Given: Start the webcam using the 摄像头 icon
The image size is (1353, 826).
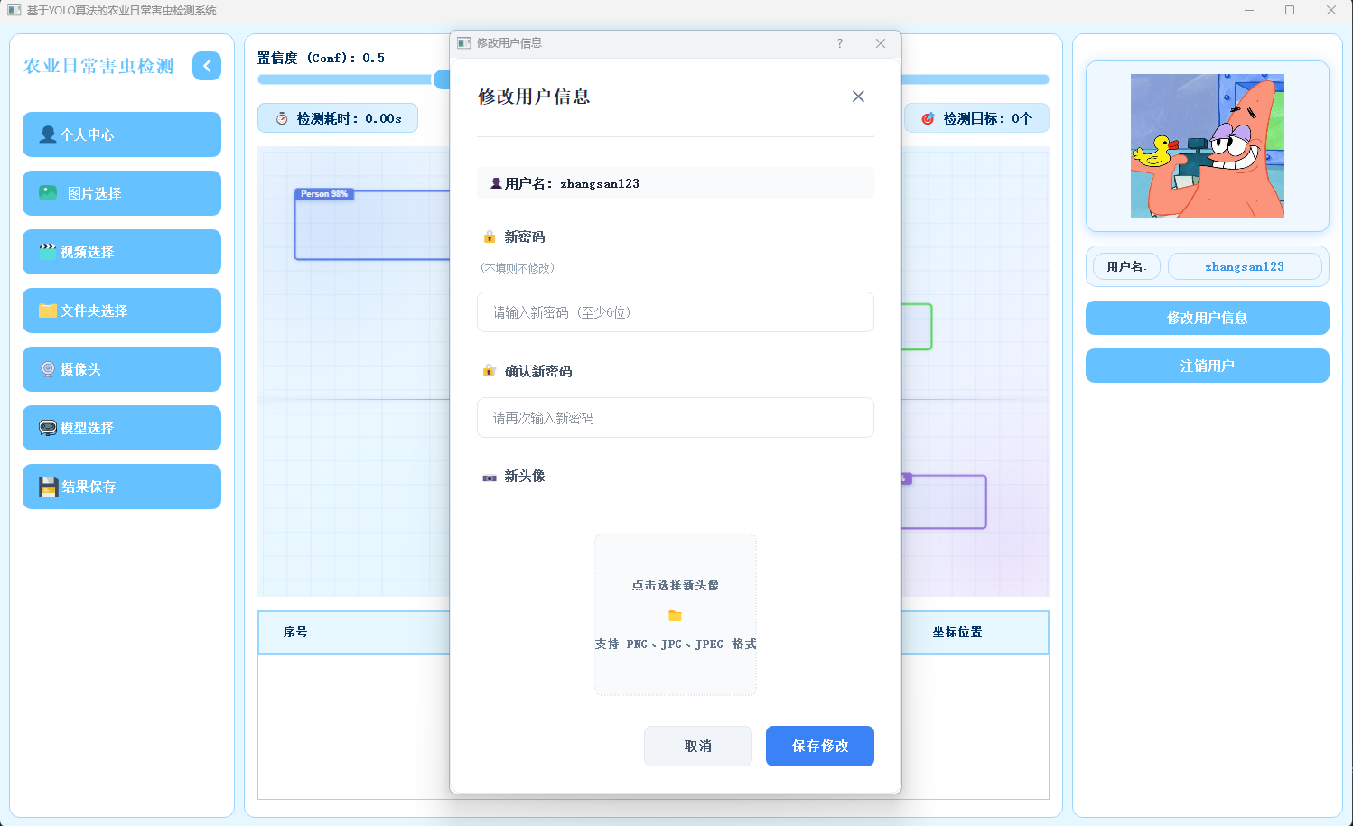Looking at the screenshot, I should pyautogui.click(x=47, y=368).
